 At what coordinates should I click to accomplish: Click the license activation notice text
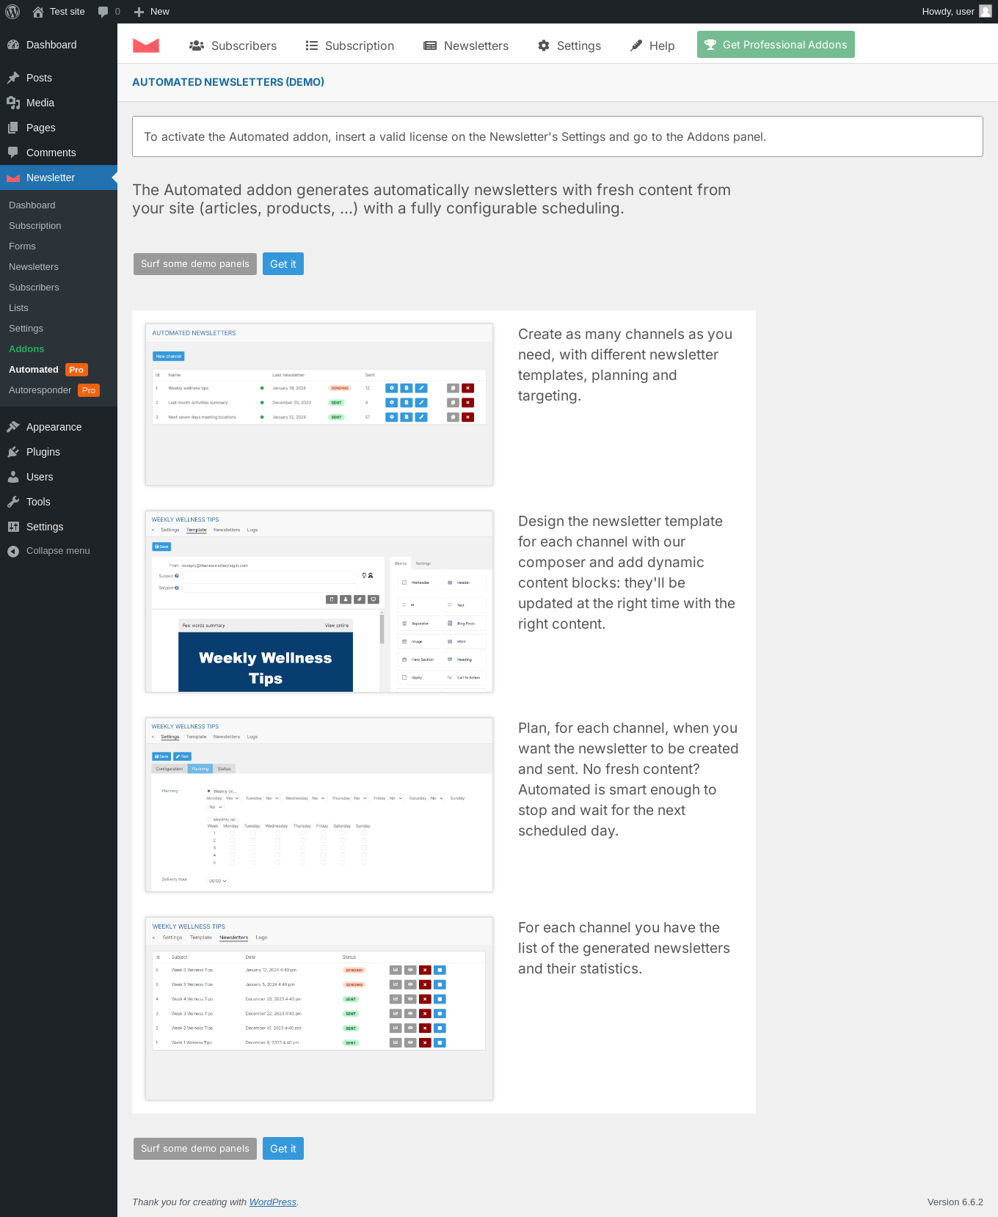pos(455,137)
